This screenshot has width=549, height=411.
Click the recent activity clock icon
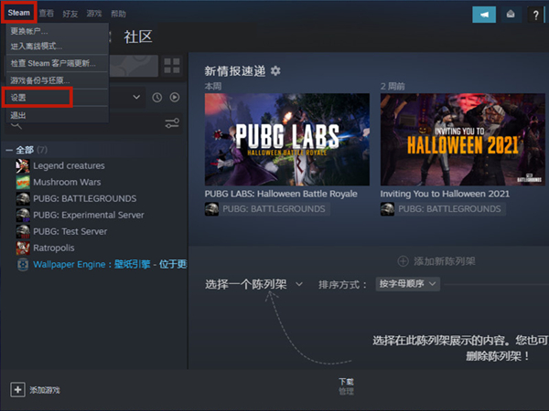coord(156,97)
